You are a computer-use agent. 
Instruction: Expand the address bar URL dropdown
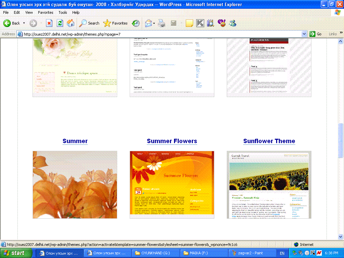pos(304,34)
